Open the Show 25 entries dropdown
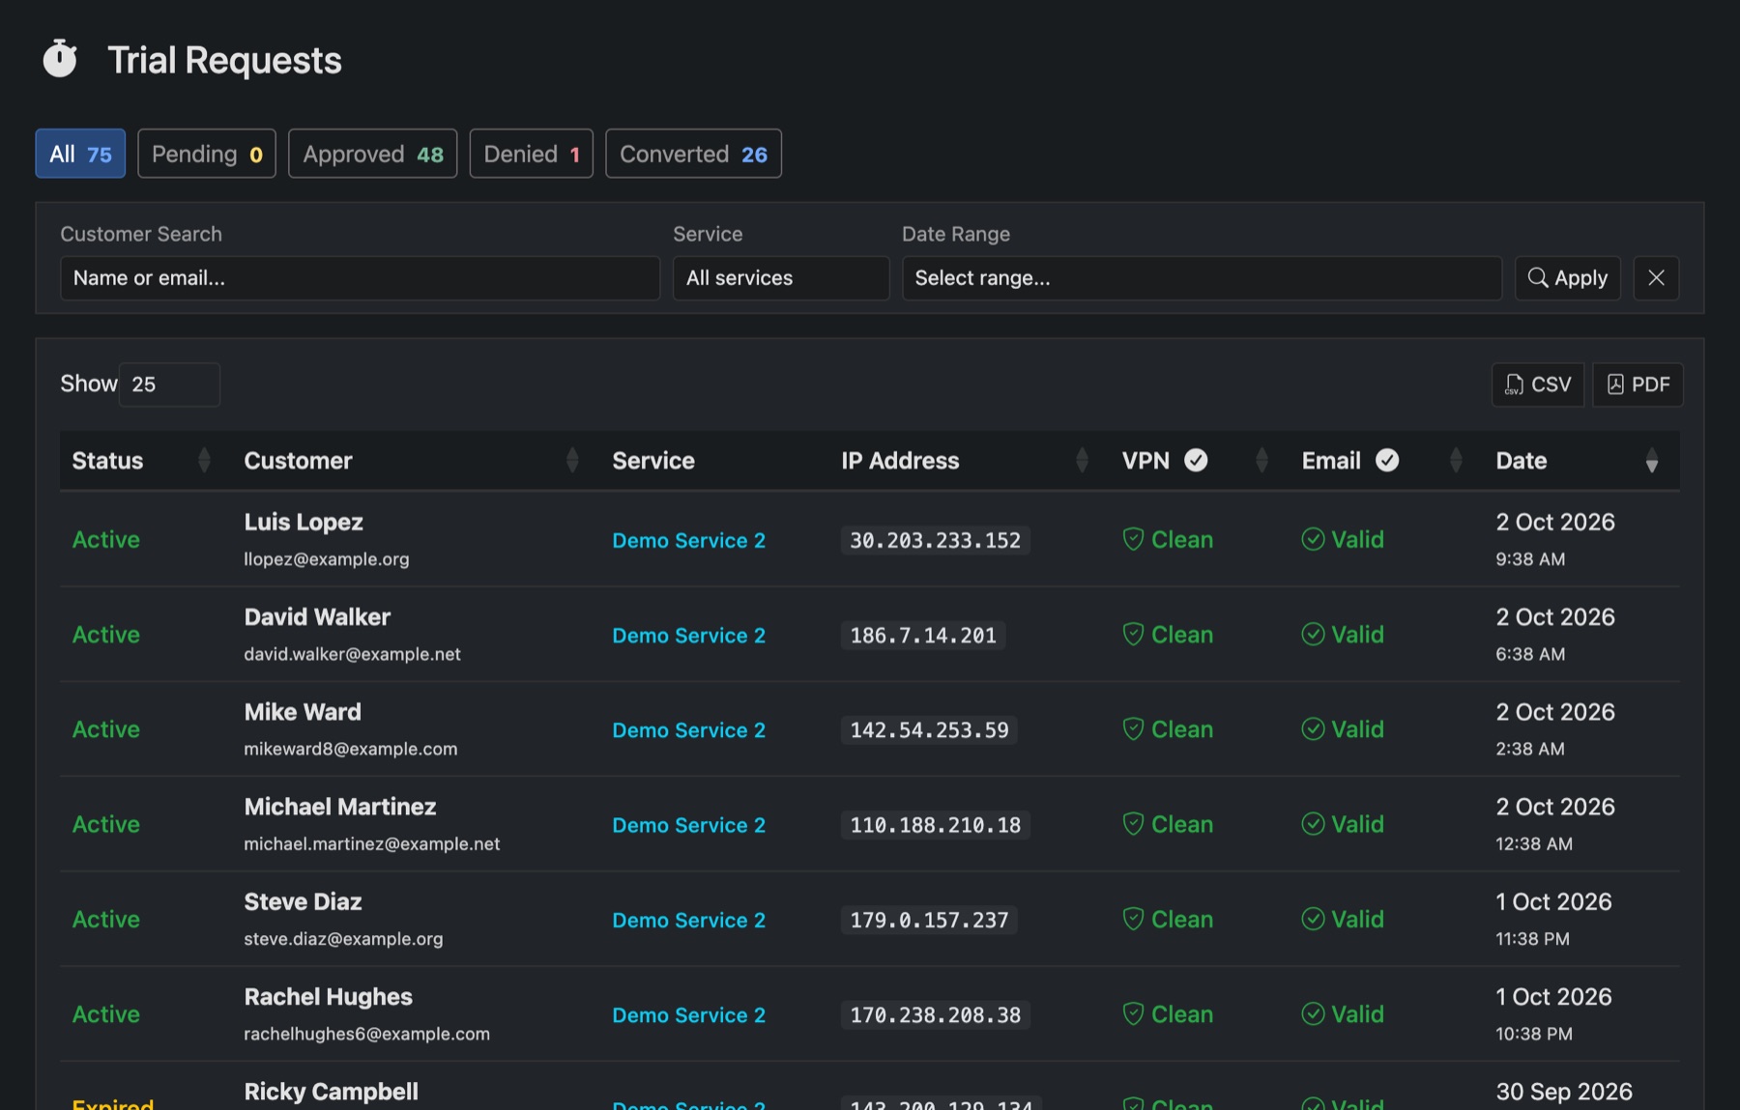 pyautogui.click(x=169, y=384)
